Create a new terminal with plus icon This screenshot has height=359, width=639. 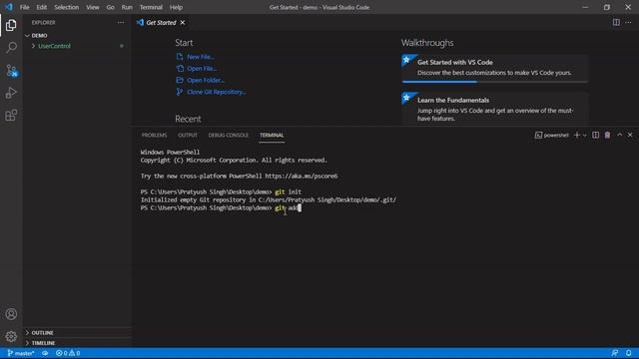tap(577, 135)
